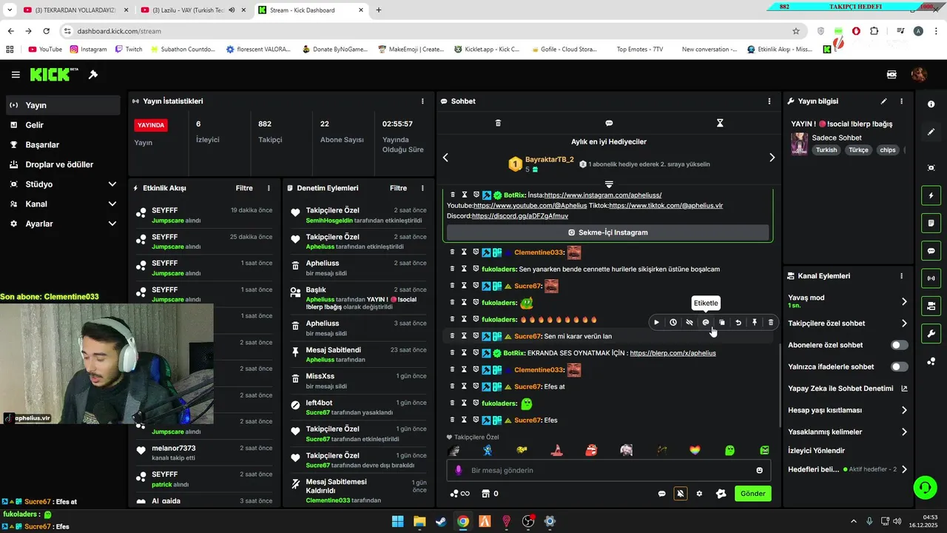This screenshot has height=533, width=947.
Task: Click the play icon in message toolbar
Action: pos(656,322)
